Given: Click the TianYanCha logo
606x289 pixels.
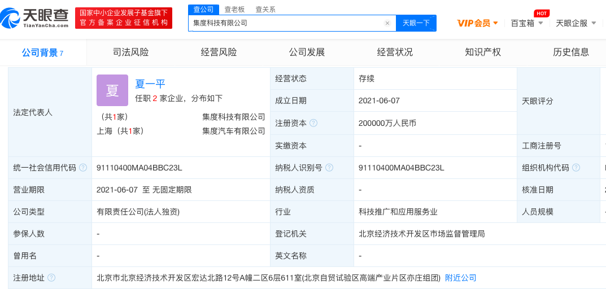Looking at the screenshot, I should coord(35,18).
